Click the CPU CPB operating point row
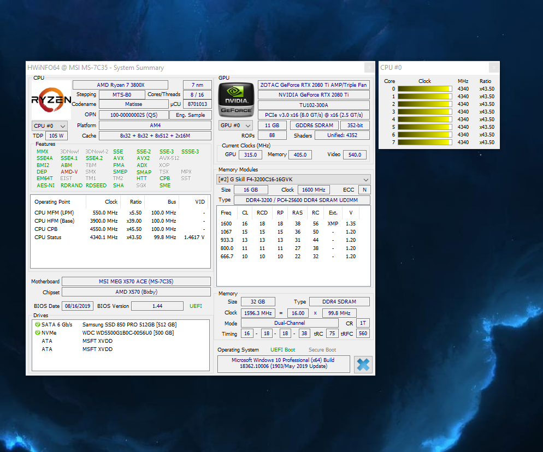This screenshot has width=543, height=452. coord(120,229)
